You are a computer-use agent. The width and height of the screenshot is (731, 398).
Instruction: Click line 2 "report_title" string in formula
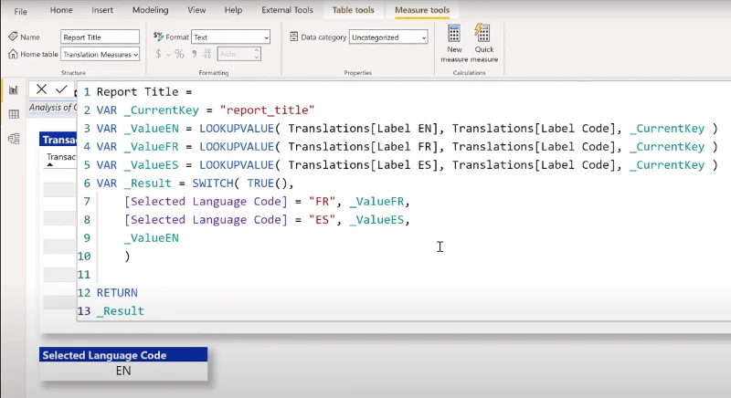click(267, 110)
